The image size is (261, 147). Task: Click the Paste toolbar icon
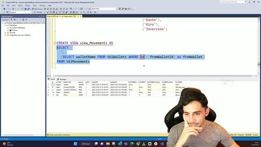(67, 9)
